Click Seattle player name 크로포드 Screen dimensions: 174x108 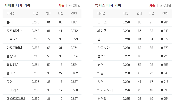(13, 39)
